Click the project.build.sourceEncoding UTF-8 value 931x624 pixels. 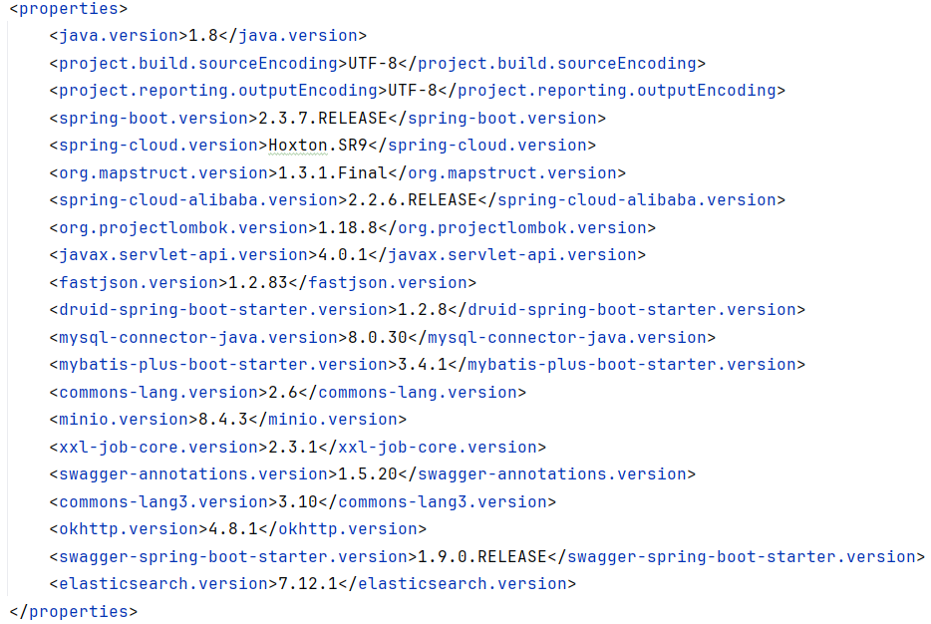[x=373, y=64]
